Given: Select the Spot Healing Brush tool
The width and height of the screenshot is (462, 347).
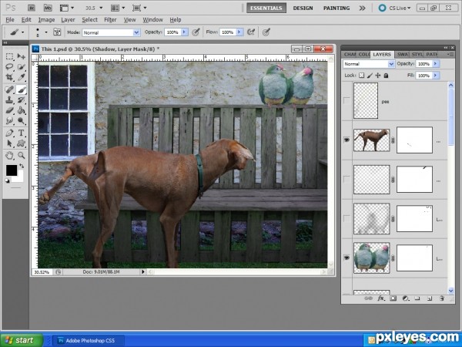Looking at the screenshot, I should (x=9, y=89).
